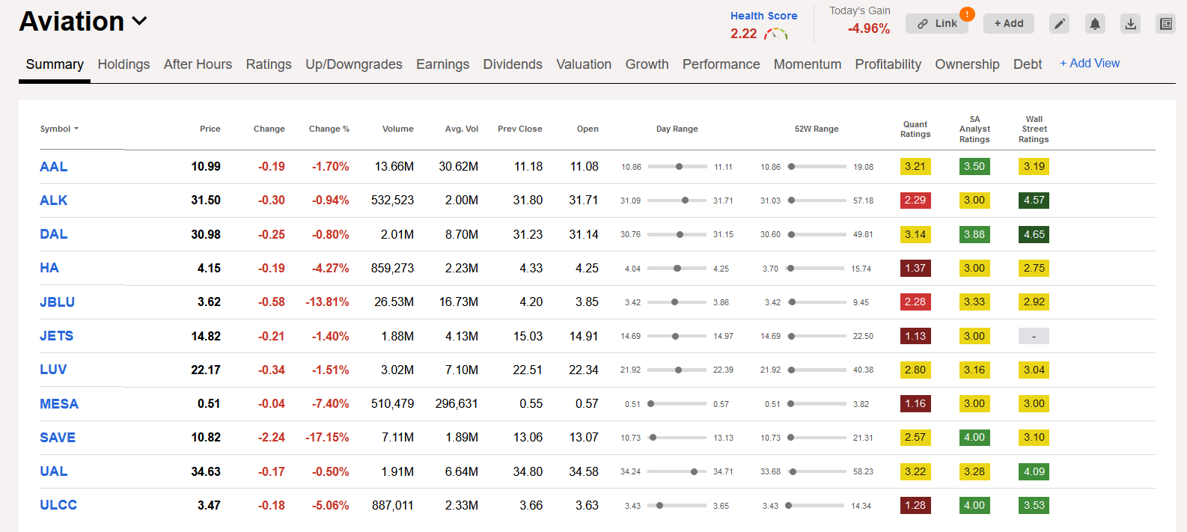Go to the Dividends tab

513,64
